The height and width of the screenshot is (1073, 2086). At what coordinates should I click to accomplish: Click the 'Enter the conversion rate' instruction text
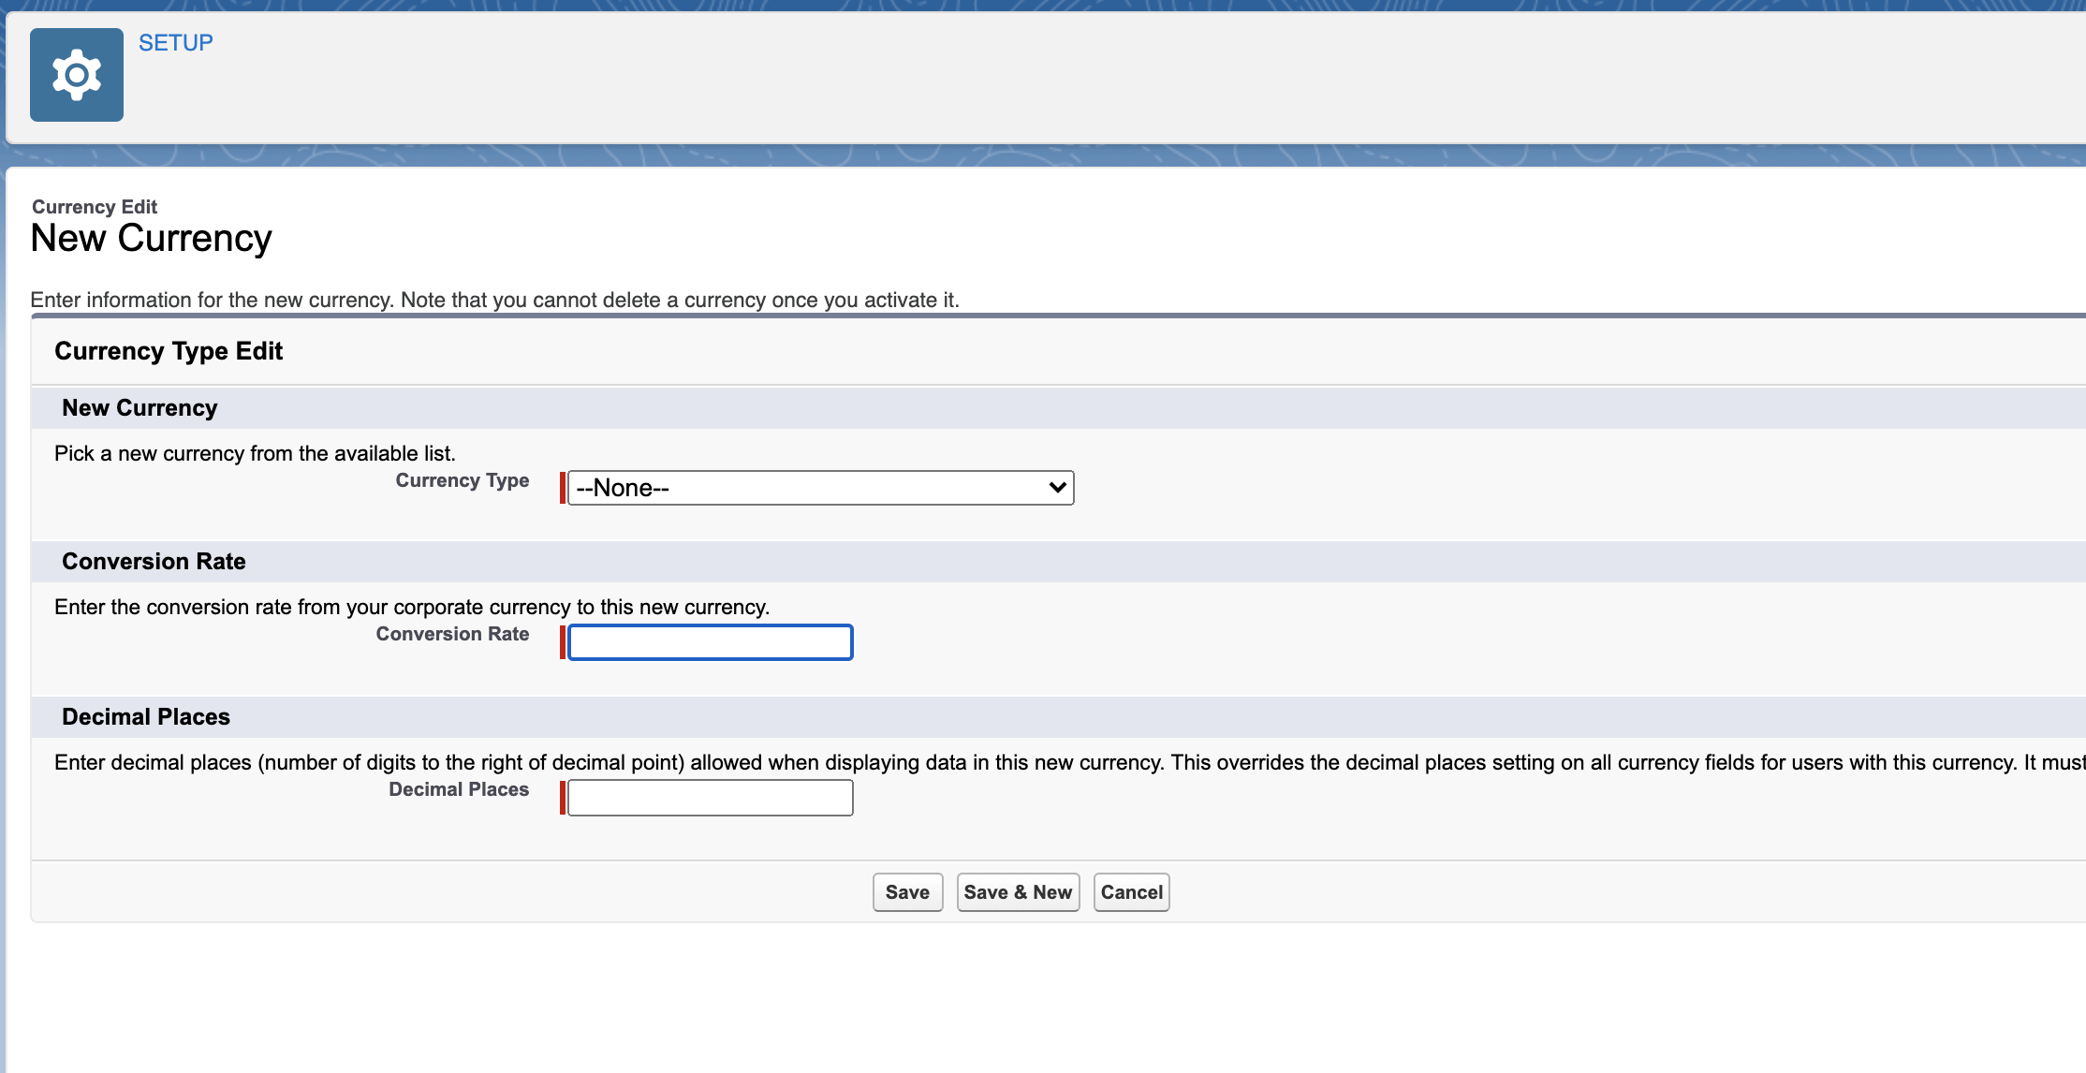coord(412,608)
